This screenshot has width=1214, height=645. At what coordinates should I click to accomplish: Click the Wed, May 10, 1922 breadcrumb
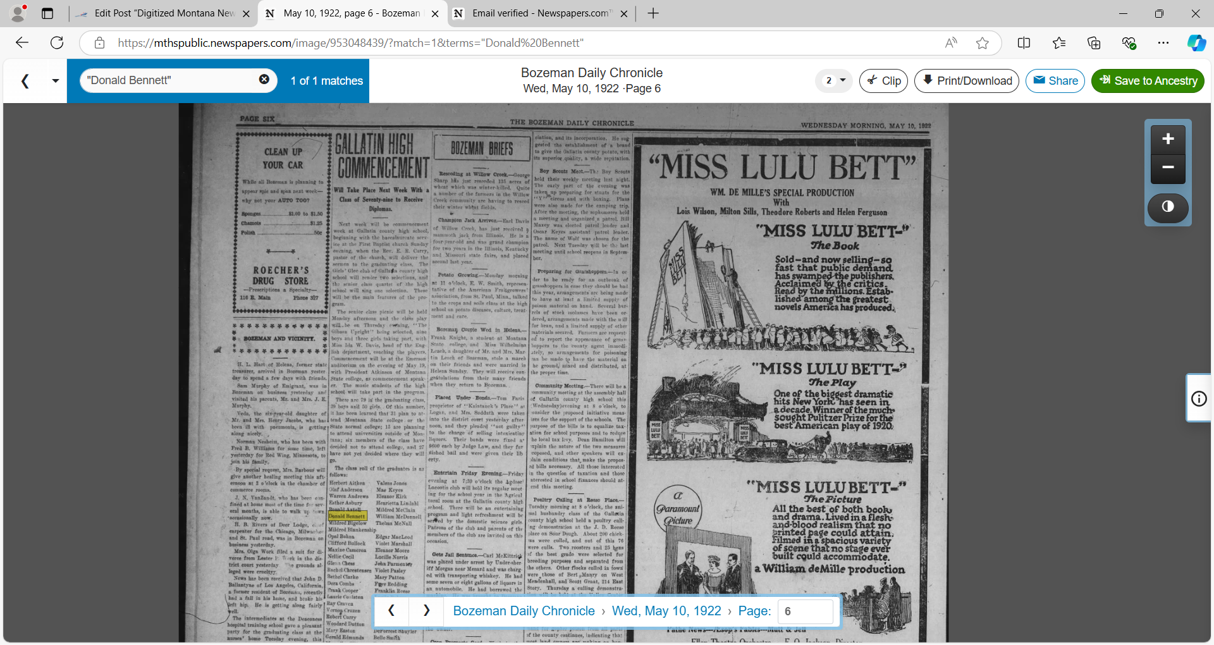666,611
